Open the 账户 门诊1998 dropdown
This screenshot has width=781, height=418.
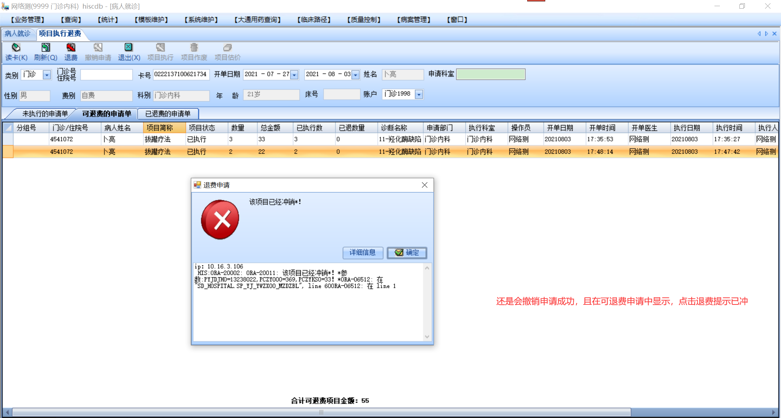point(419,94)
